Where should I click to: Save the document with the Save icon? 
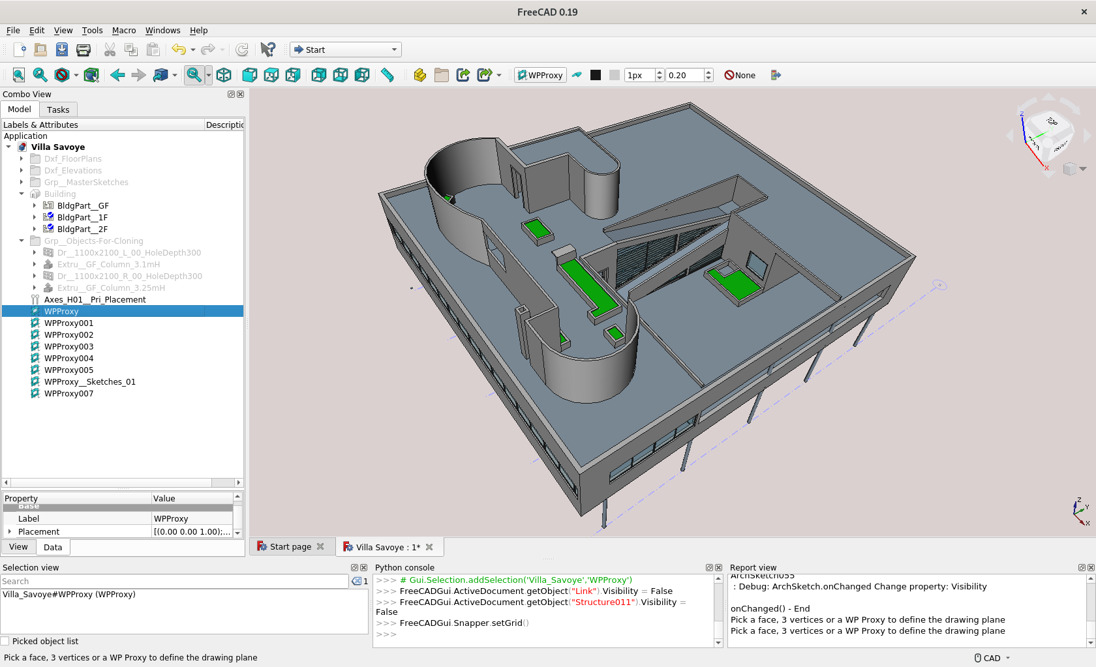(62, 50)
